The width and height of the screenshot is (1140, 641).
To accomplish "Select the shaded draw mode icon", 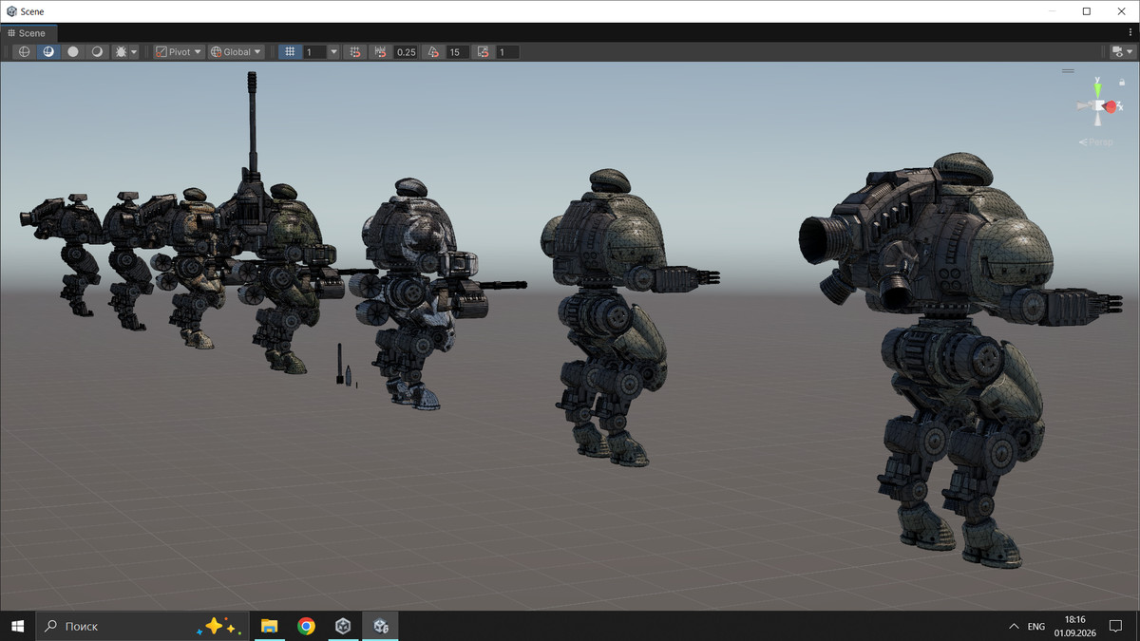I will [x=73, y=52].
